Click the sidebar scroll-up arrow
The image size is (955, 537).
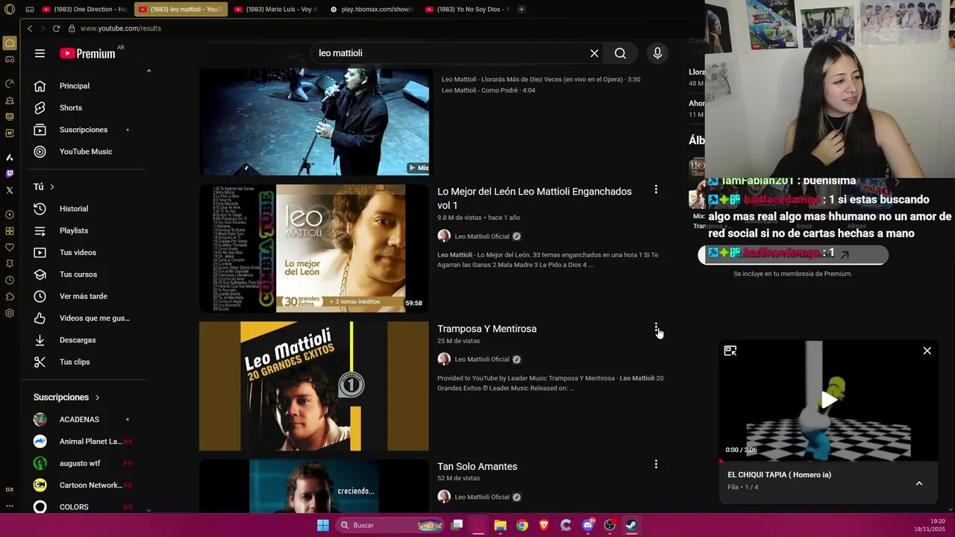coord(148,71)
